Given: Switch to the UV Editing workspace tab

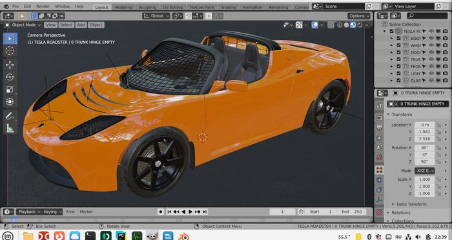Looking at the screenshot, I should (172, 7).
